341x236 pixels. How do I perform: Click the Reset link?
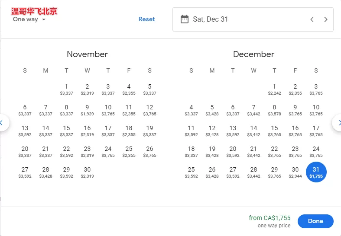pyautogui.click(x=146, y=19)
